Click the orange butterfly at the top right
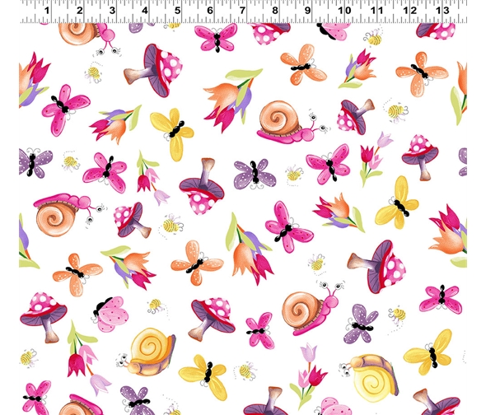 click(x=422, y=74)
